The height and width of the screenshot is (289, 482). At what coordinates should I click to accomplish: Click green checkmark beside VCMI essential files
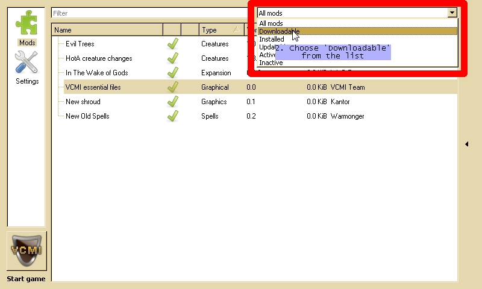point(172,87)
